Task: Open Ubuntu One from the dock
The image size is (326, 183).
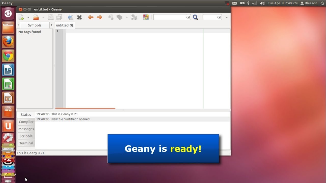Action: [x=8, y=126]
